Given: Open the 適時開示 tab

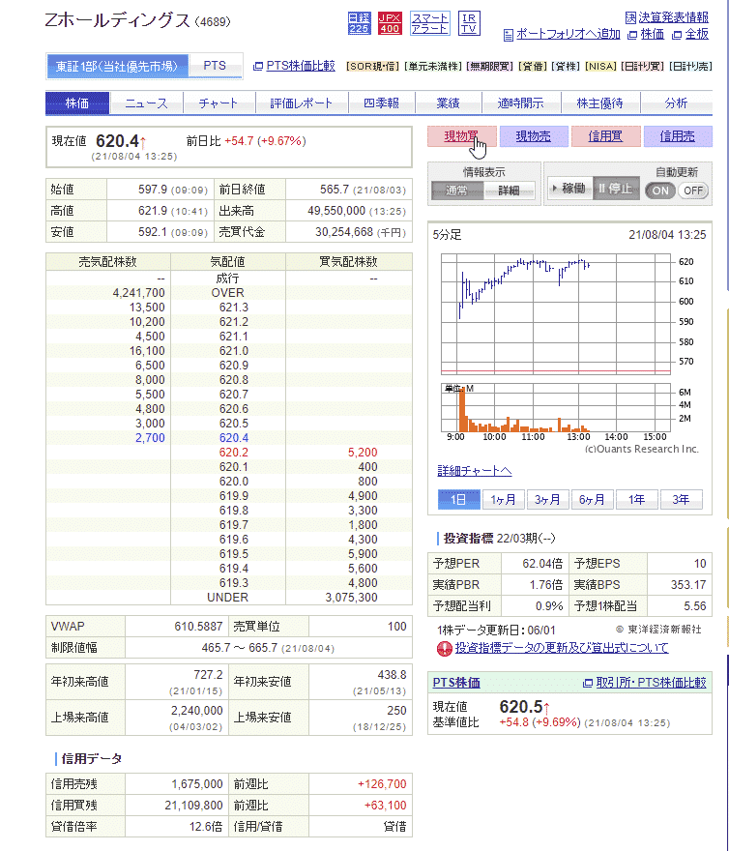Looking at the screenshot, I should click(520, 103).
